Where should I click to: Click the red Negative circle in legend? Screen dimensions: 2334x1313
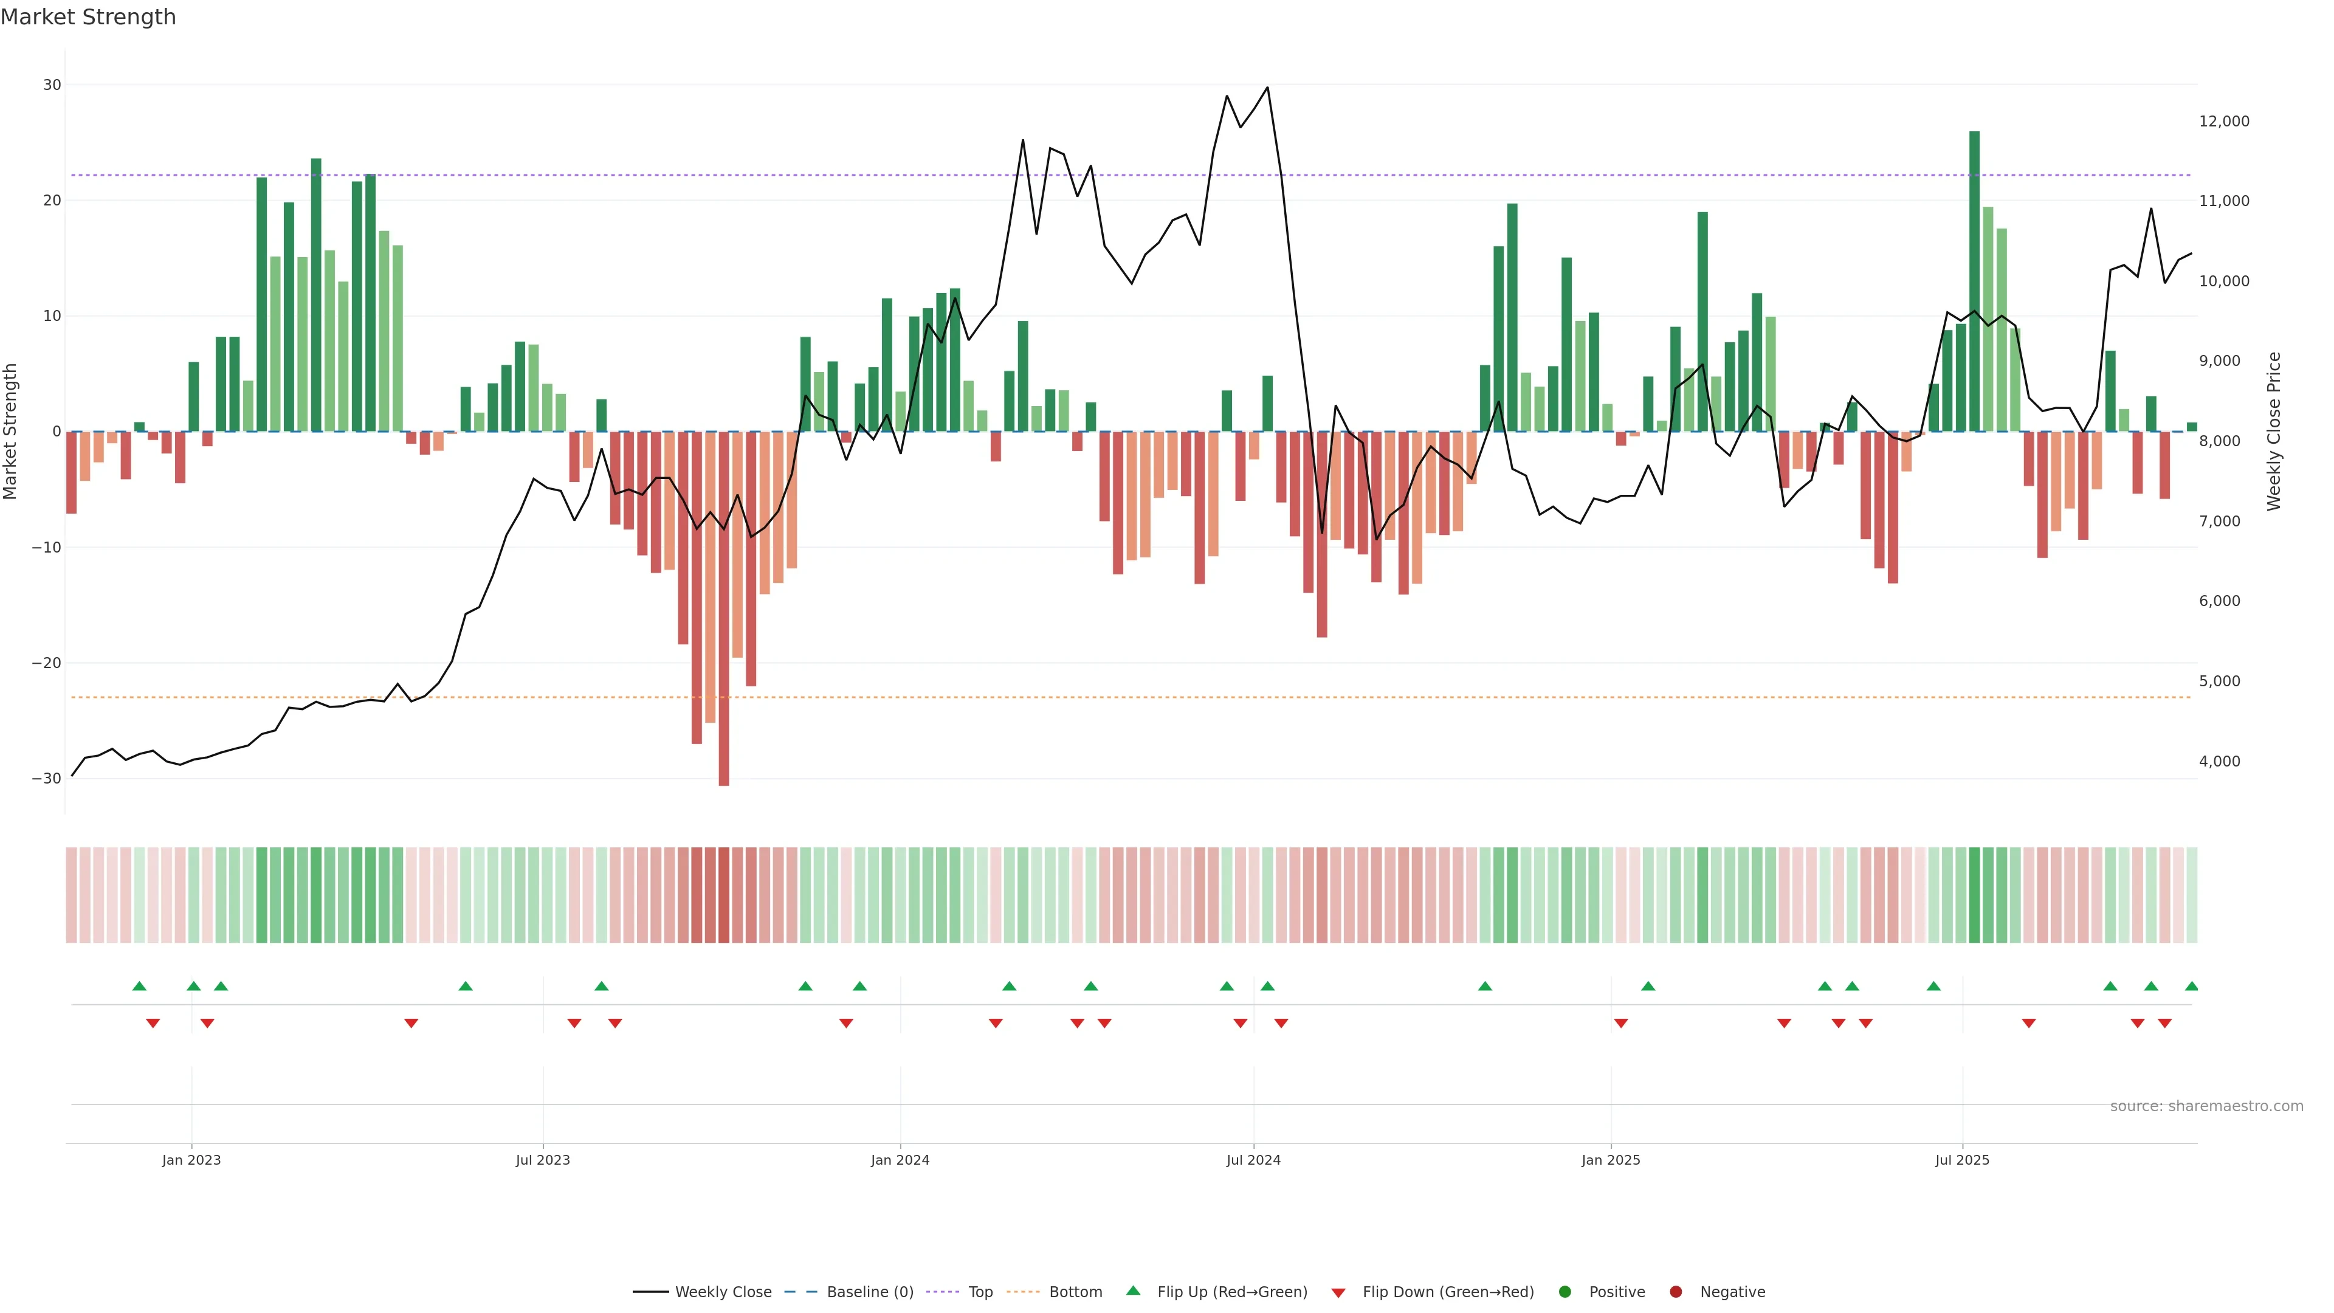[x=1675, y=1292]
